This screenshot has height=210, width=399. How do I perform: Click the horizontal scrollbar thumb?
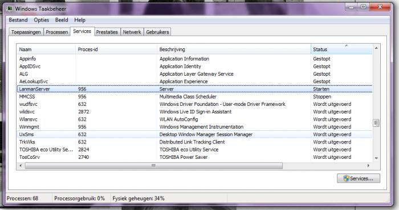[x=154, y=166]
